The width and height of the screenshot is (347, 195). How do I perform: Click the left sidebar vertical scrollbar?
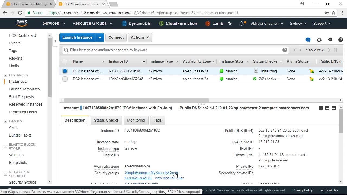point(50,68)
